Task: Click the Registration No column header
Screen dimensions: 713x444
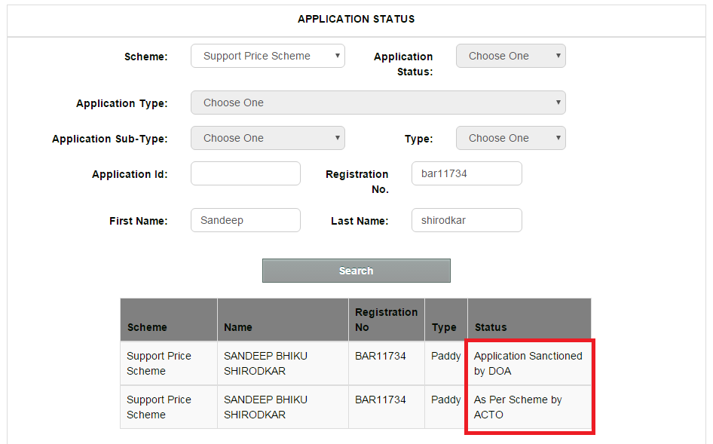Action: [x=387, y=320]
